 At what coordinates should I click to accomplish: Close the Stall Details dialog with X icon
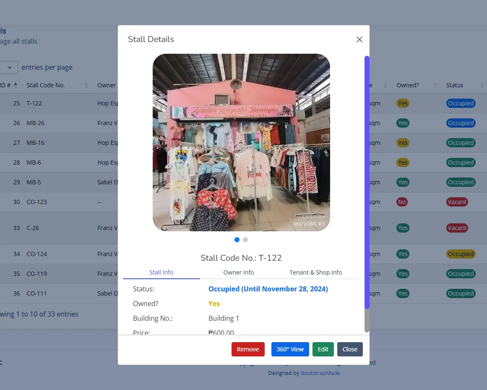pos(359,39)
